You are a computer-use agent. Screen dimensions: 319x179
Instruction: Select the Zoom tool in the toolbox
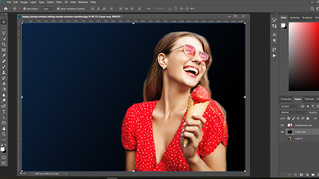point(4,134)
